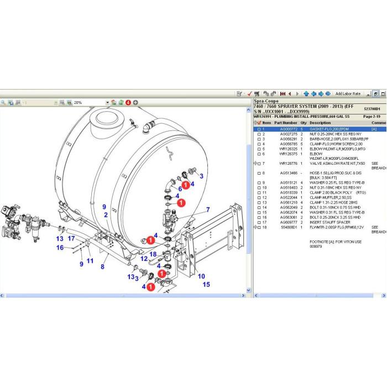This screenshot has width=387, height=387.
Task: Click the diagram horizontal scrollbar right arrow
Action: (243, 295)
